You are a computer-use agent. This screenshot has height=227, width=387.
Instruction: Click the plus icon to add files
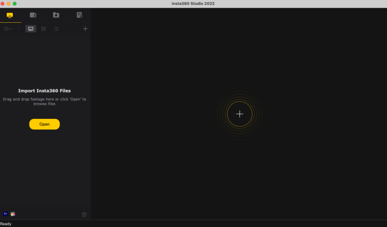point(85,28)
